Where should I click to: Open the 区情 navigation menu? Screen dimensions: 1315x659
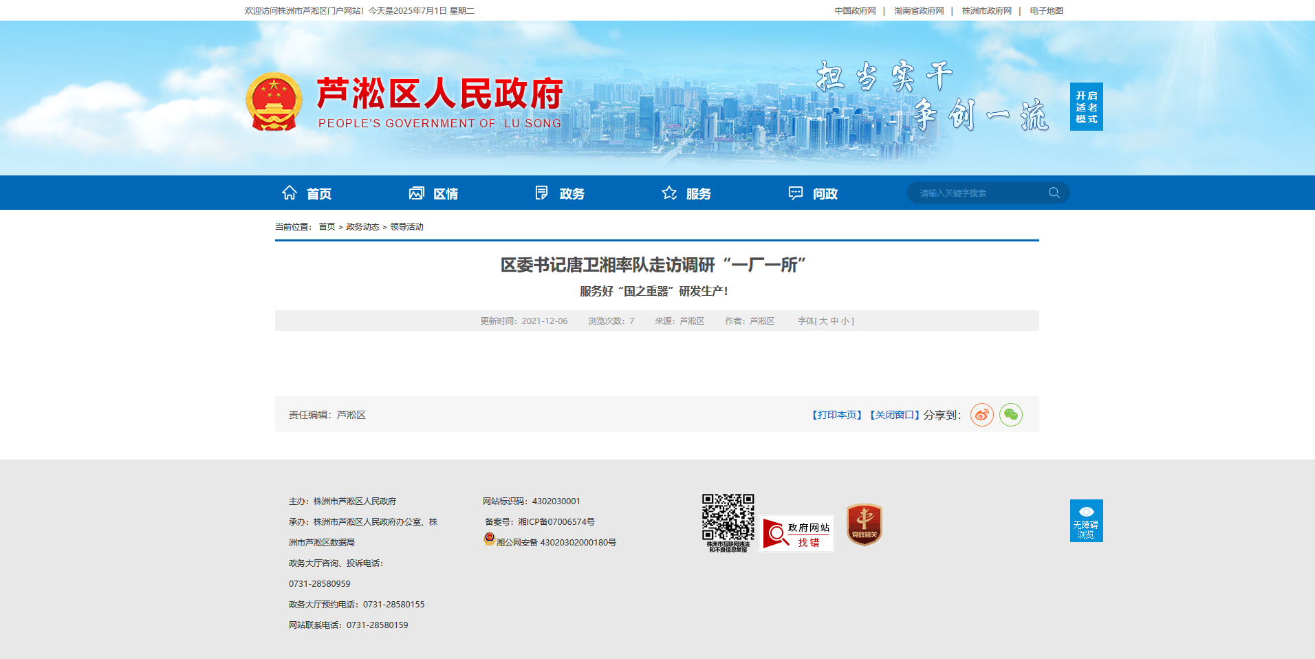(433, 193)
